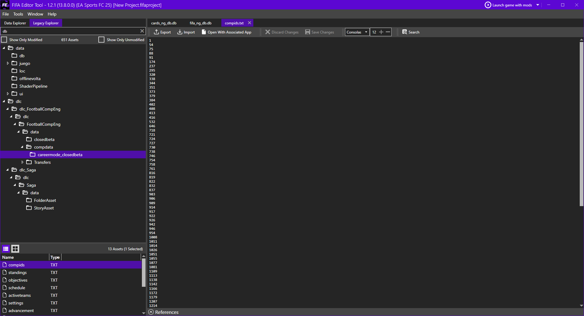Open the Search tool icon
The image size is (584, 316).
pos(404,32)
